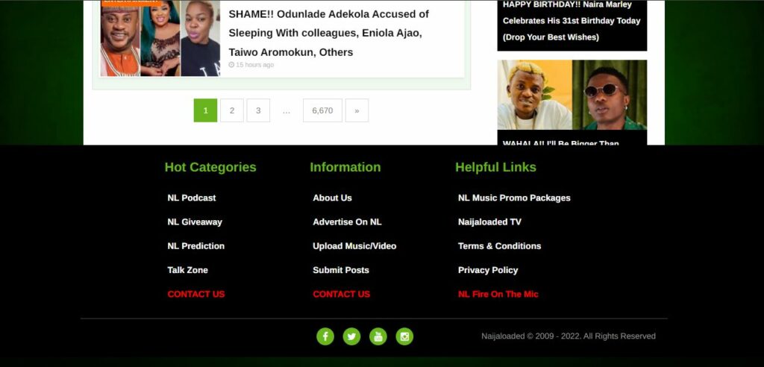This screenshot has width=764, height=367.
Task: Open NL Music Promo Packages link
Action: tap(514, 198)
